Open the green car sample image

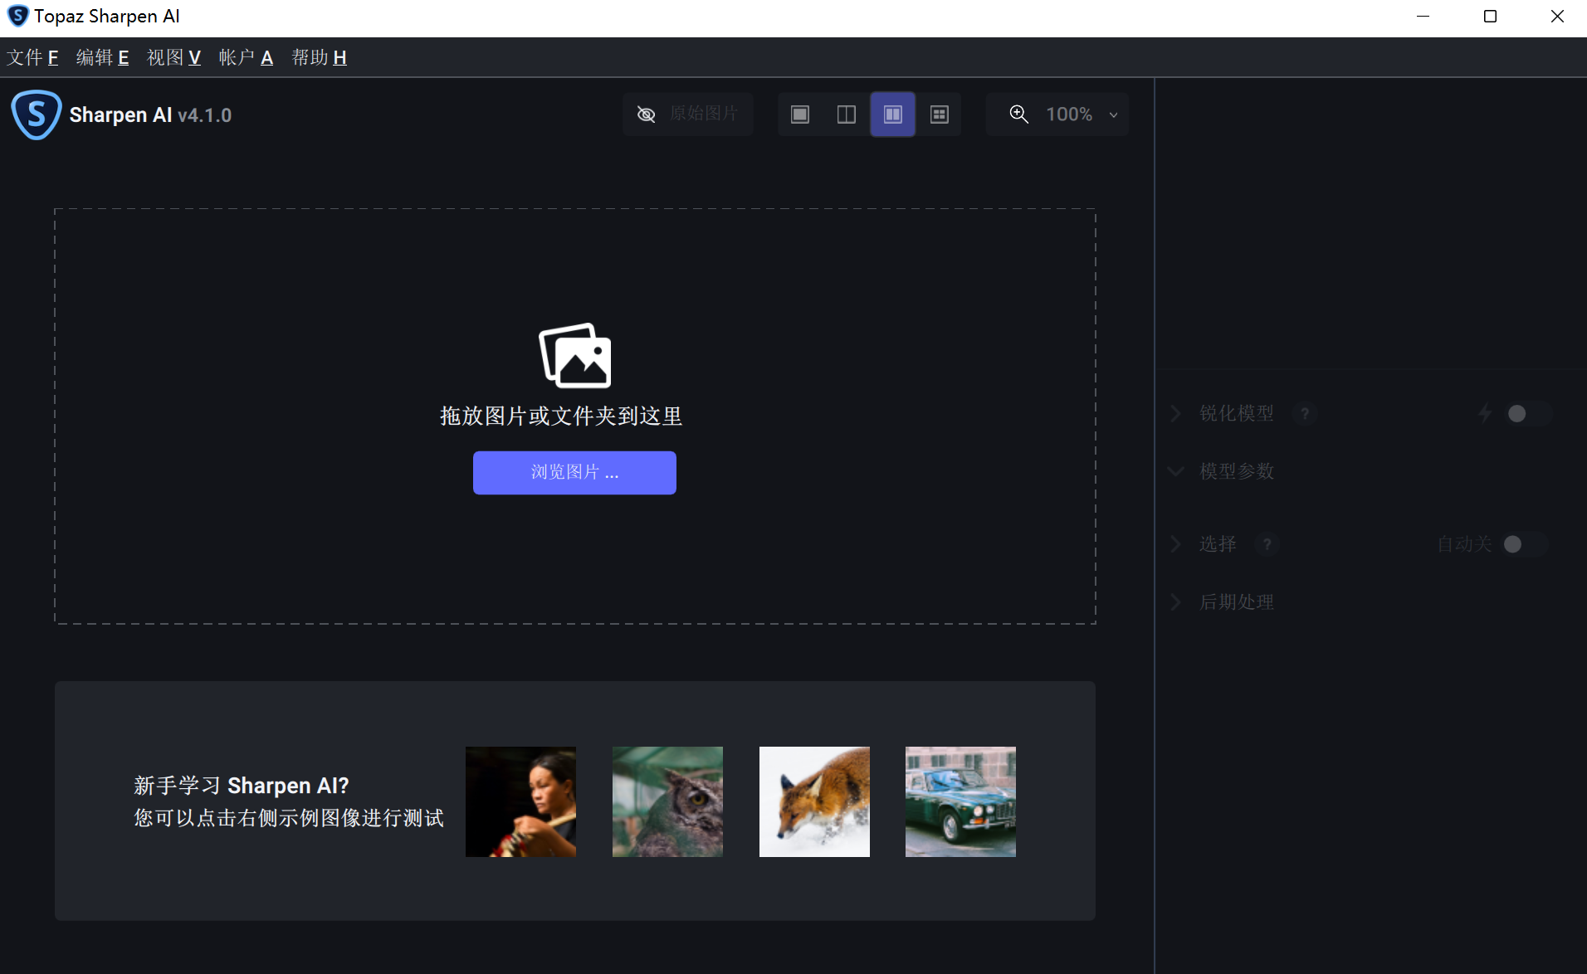pyautogui.click(x=960, y=801)
